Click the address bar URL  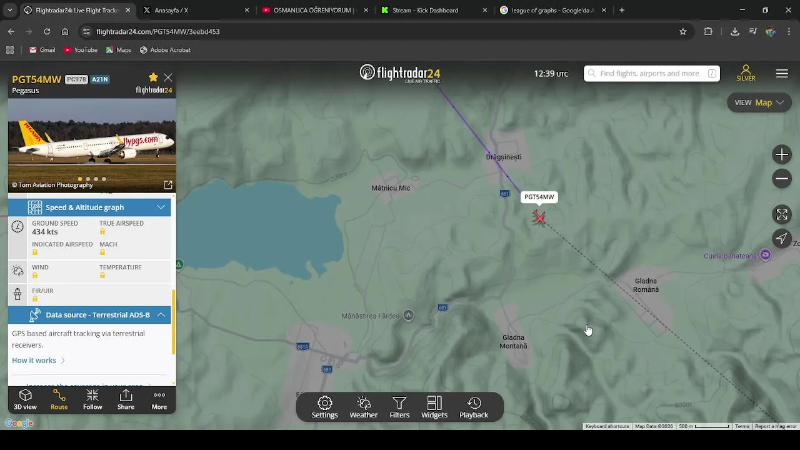click(157, 31)
